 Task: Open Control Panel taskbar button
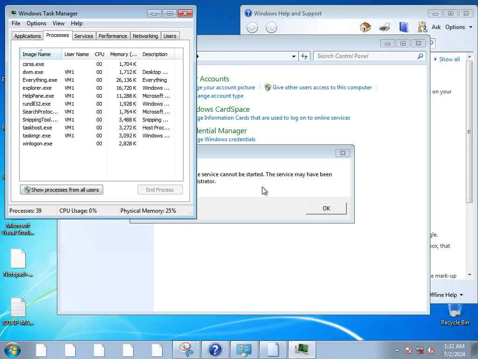point(244,350)
